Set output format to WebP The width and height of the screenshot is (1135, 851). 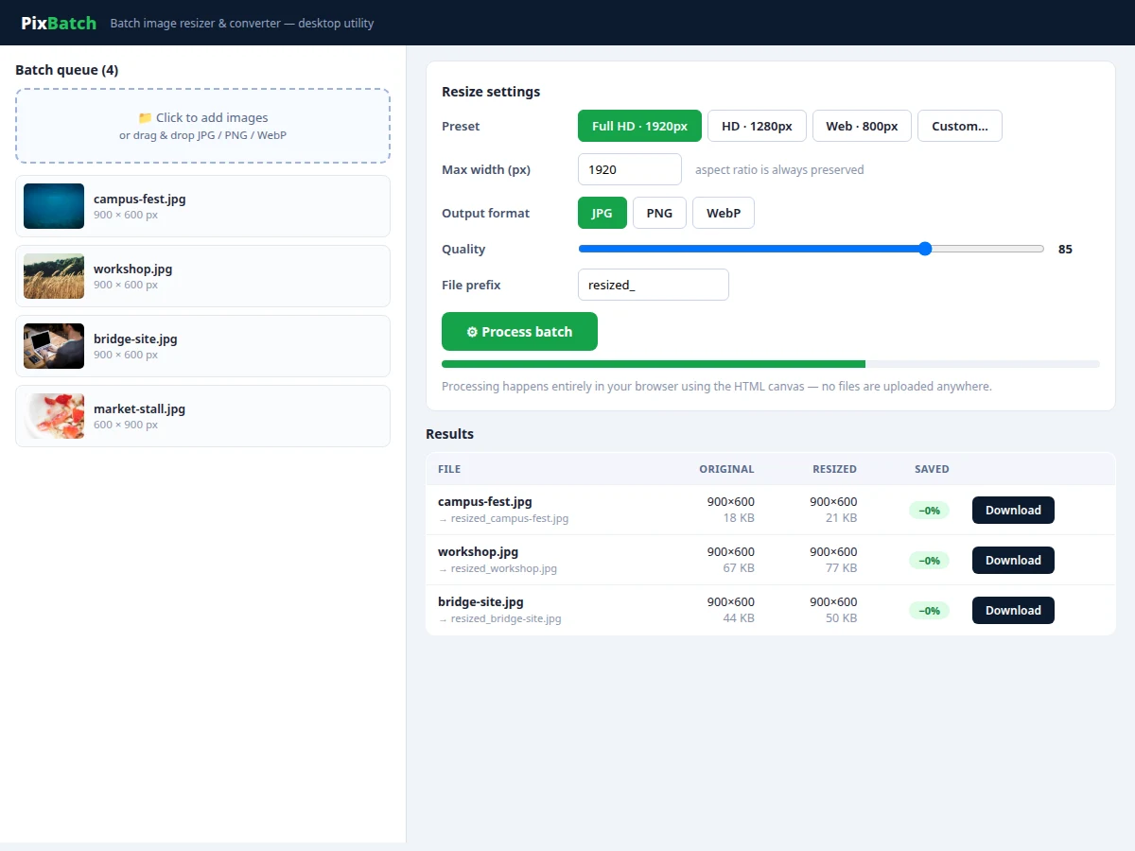coord(724,213)
